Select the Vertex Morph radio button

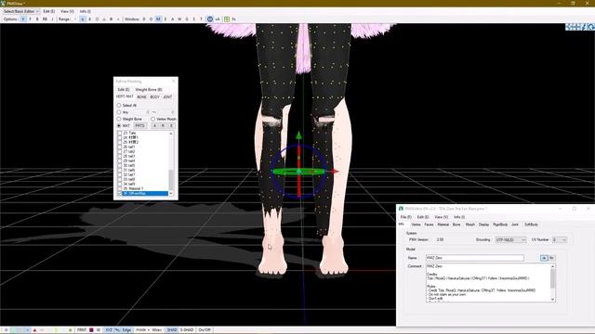[x=152, y=120]
